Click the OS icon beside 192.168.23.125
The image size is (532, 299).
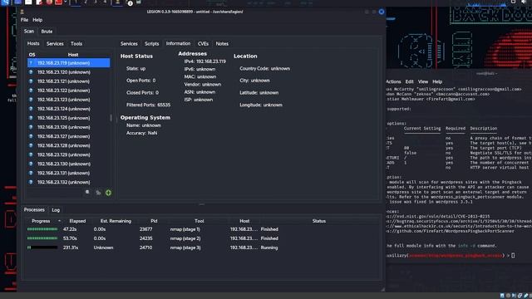pyautogui.click(x=31, y=118)
